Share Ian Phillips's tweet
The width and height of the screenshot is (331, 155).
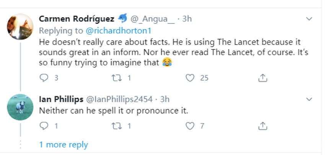[x=263, y=125]
